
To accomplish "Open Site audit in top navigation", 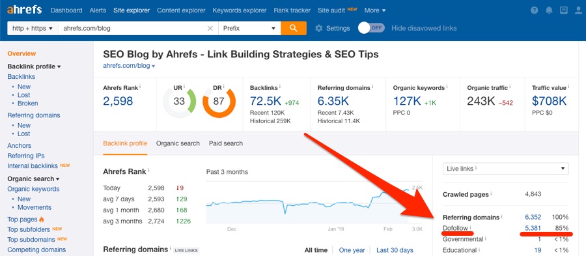I will click(x=331, y=10).
